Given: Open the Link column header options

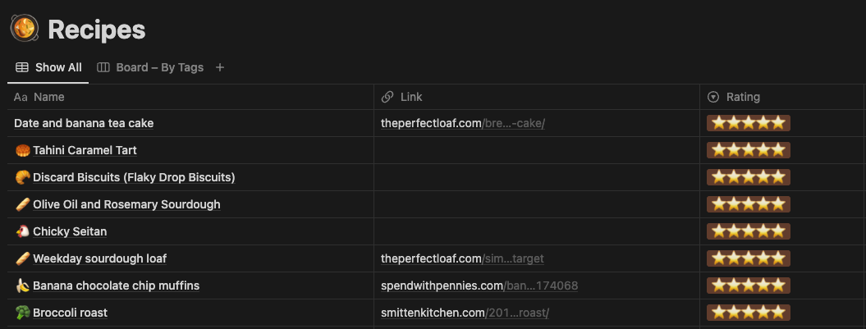Looking at the screenshot, I should (x=537, y=97).
